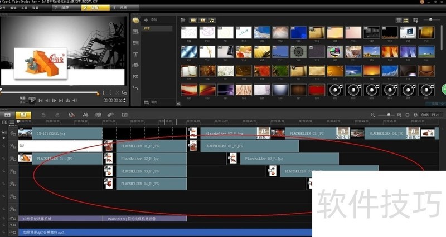
Task: Show audio files in library filter
Action: tap(212, 21)
